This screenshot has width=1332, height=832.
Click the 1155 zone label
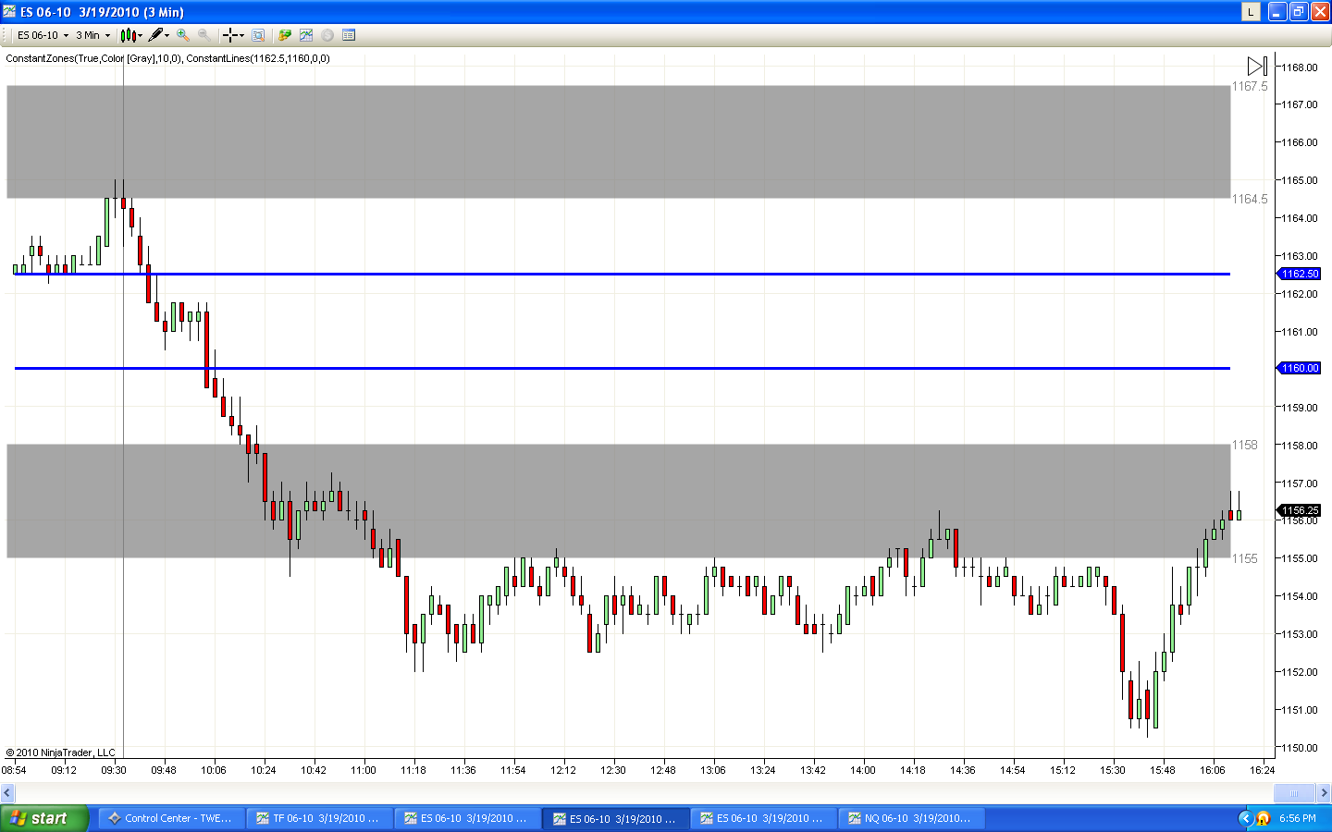pyautogui.click(x=1245, y=558)
